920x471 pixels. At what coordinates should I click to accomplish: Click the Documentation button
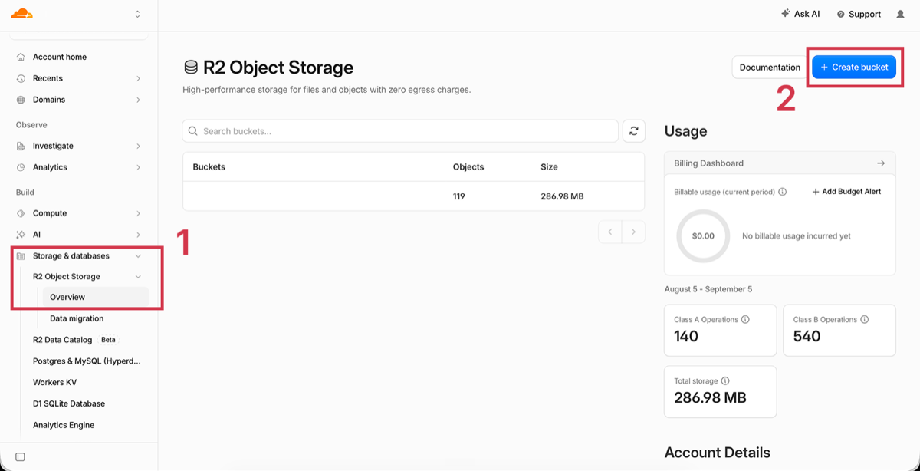pos(770,68)
